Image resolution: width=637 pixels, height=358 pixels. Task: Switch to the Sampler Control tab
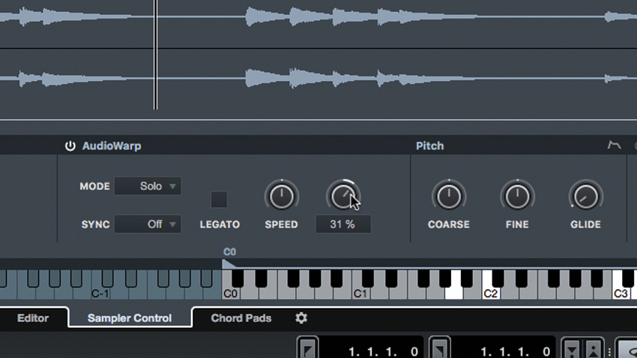(130, 318)
